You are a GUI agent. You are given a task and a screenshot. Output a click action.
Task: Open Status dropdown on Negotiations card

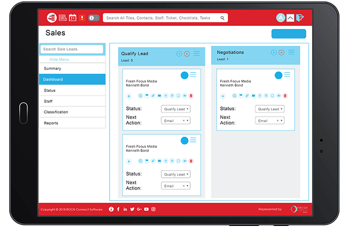[270, 109]
